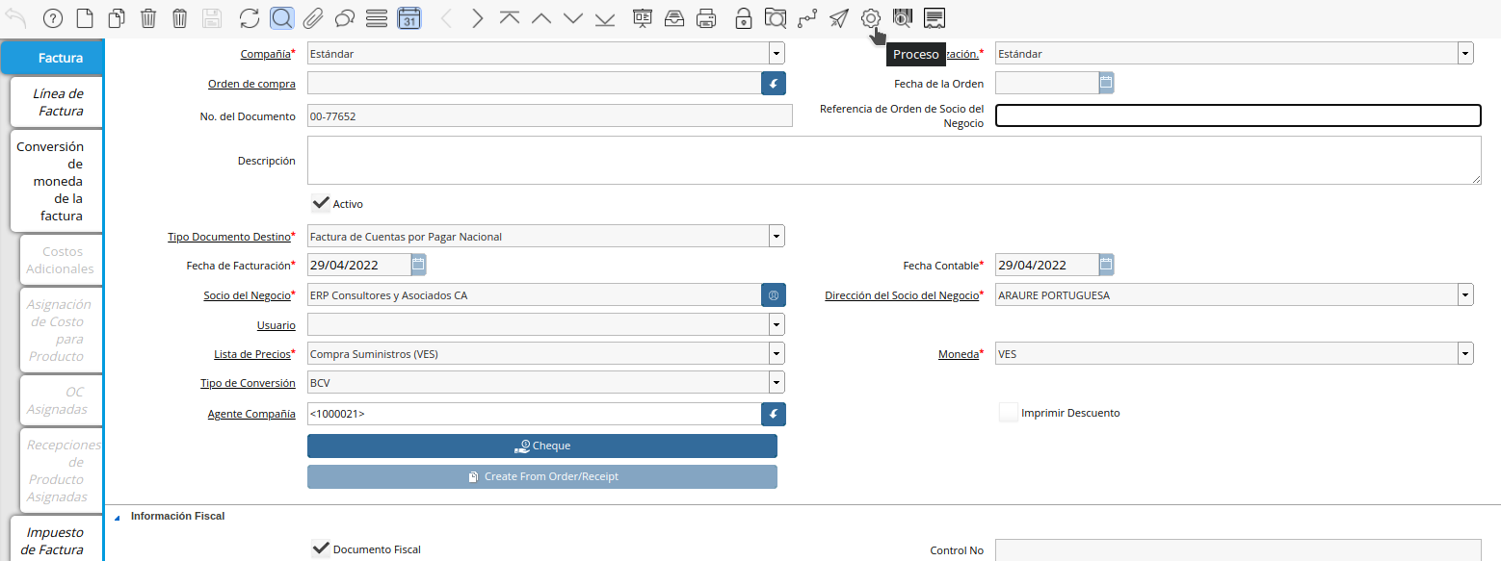The width and height of the screenshot is (1501, 561).
Task: Expand the Lista de Precios dropdown
Action: coord(777,354)
